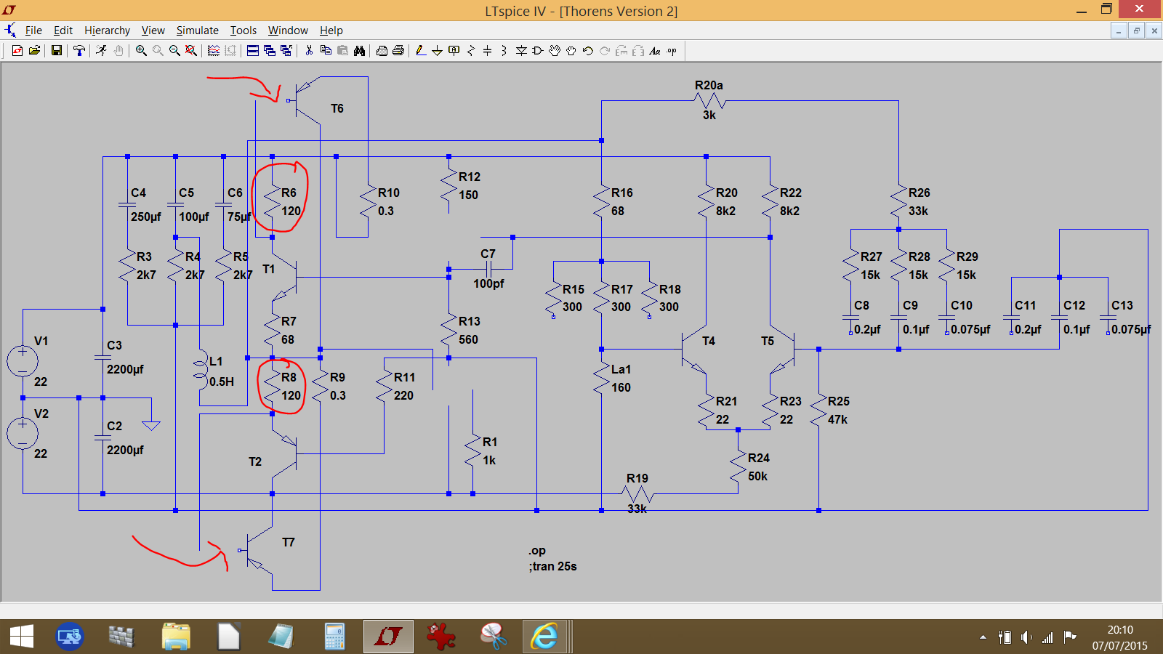Click the Copy toolbar icon
The height and width of the screenshot is (654, 1163).
(326, 51)
